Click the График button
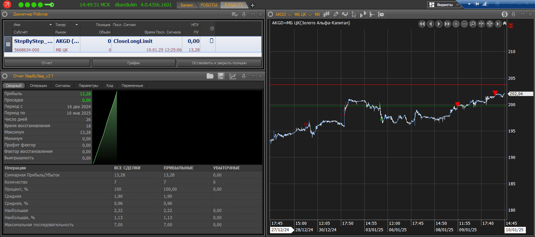Viewport: 535px width, 237px height. click(134, 63)
